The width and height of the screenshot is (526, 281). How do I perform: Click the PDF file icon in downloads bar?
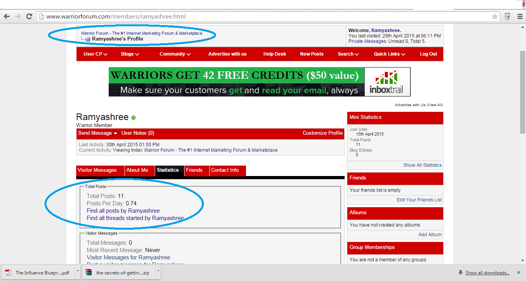pyautogui.click(x=9, y=273)
